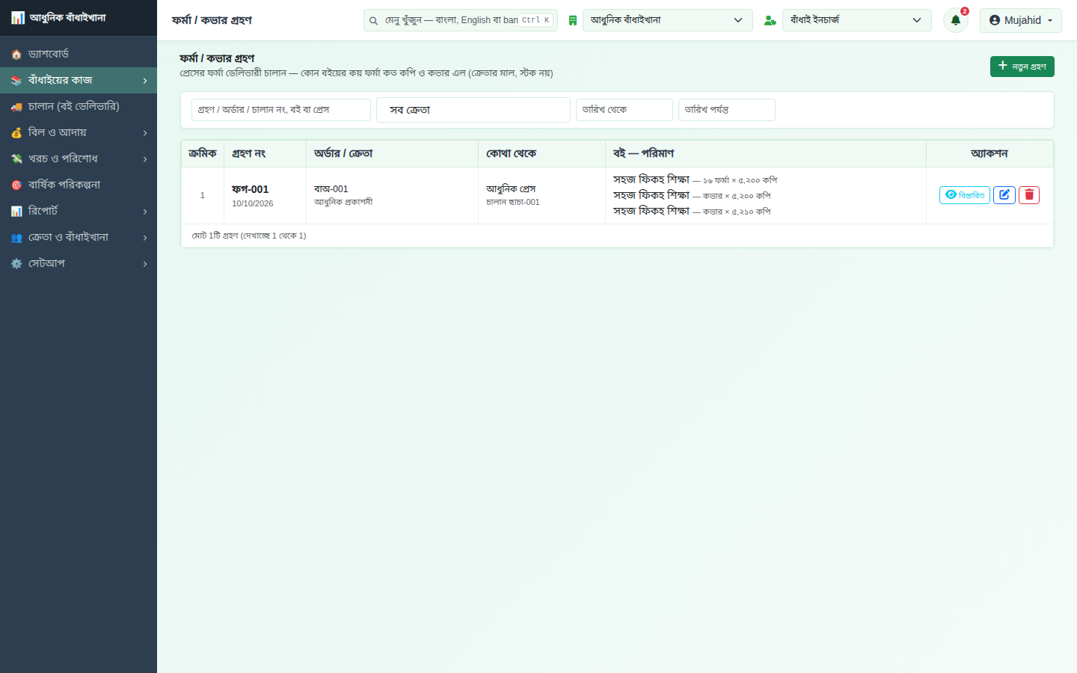This screenshot has height=673, width=1077.
Task: Open বার্ষিক পরিকল্পনা menu item
Action: pyautogui.click(x=79, y=185)
